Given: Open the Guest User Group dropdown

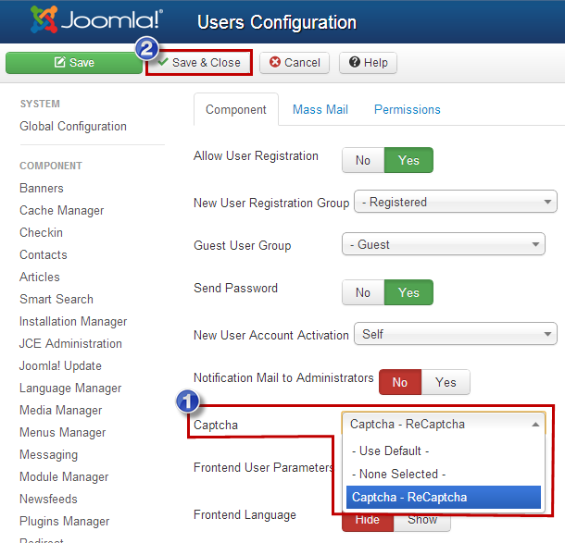Looking at the screenshot, I should click(x=444, y=245).
